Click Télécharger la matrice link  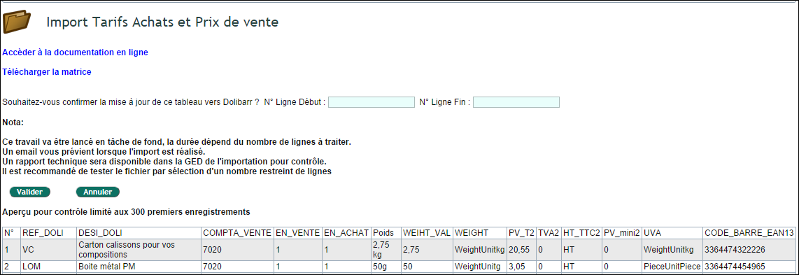[47, 72]
